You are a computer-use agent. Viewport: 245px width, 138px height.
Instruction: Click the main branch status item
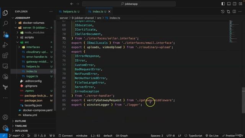click(14, 136)
